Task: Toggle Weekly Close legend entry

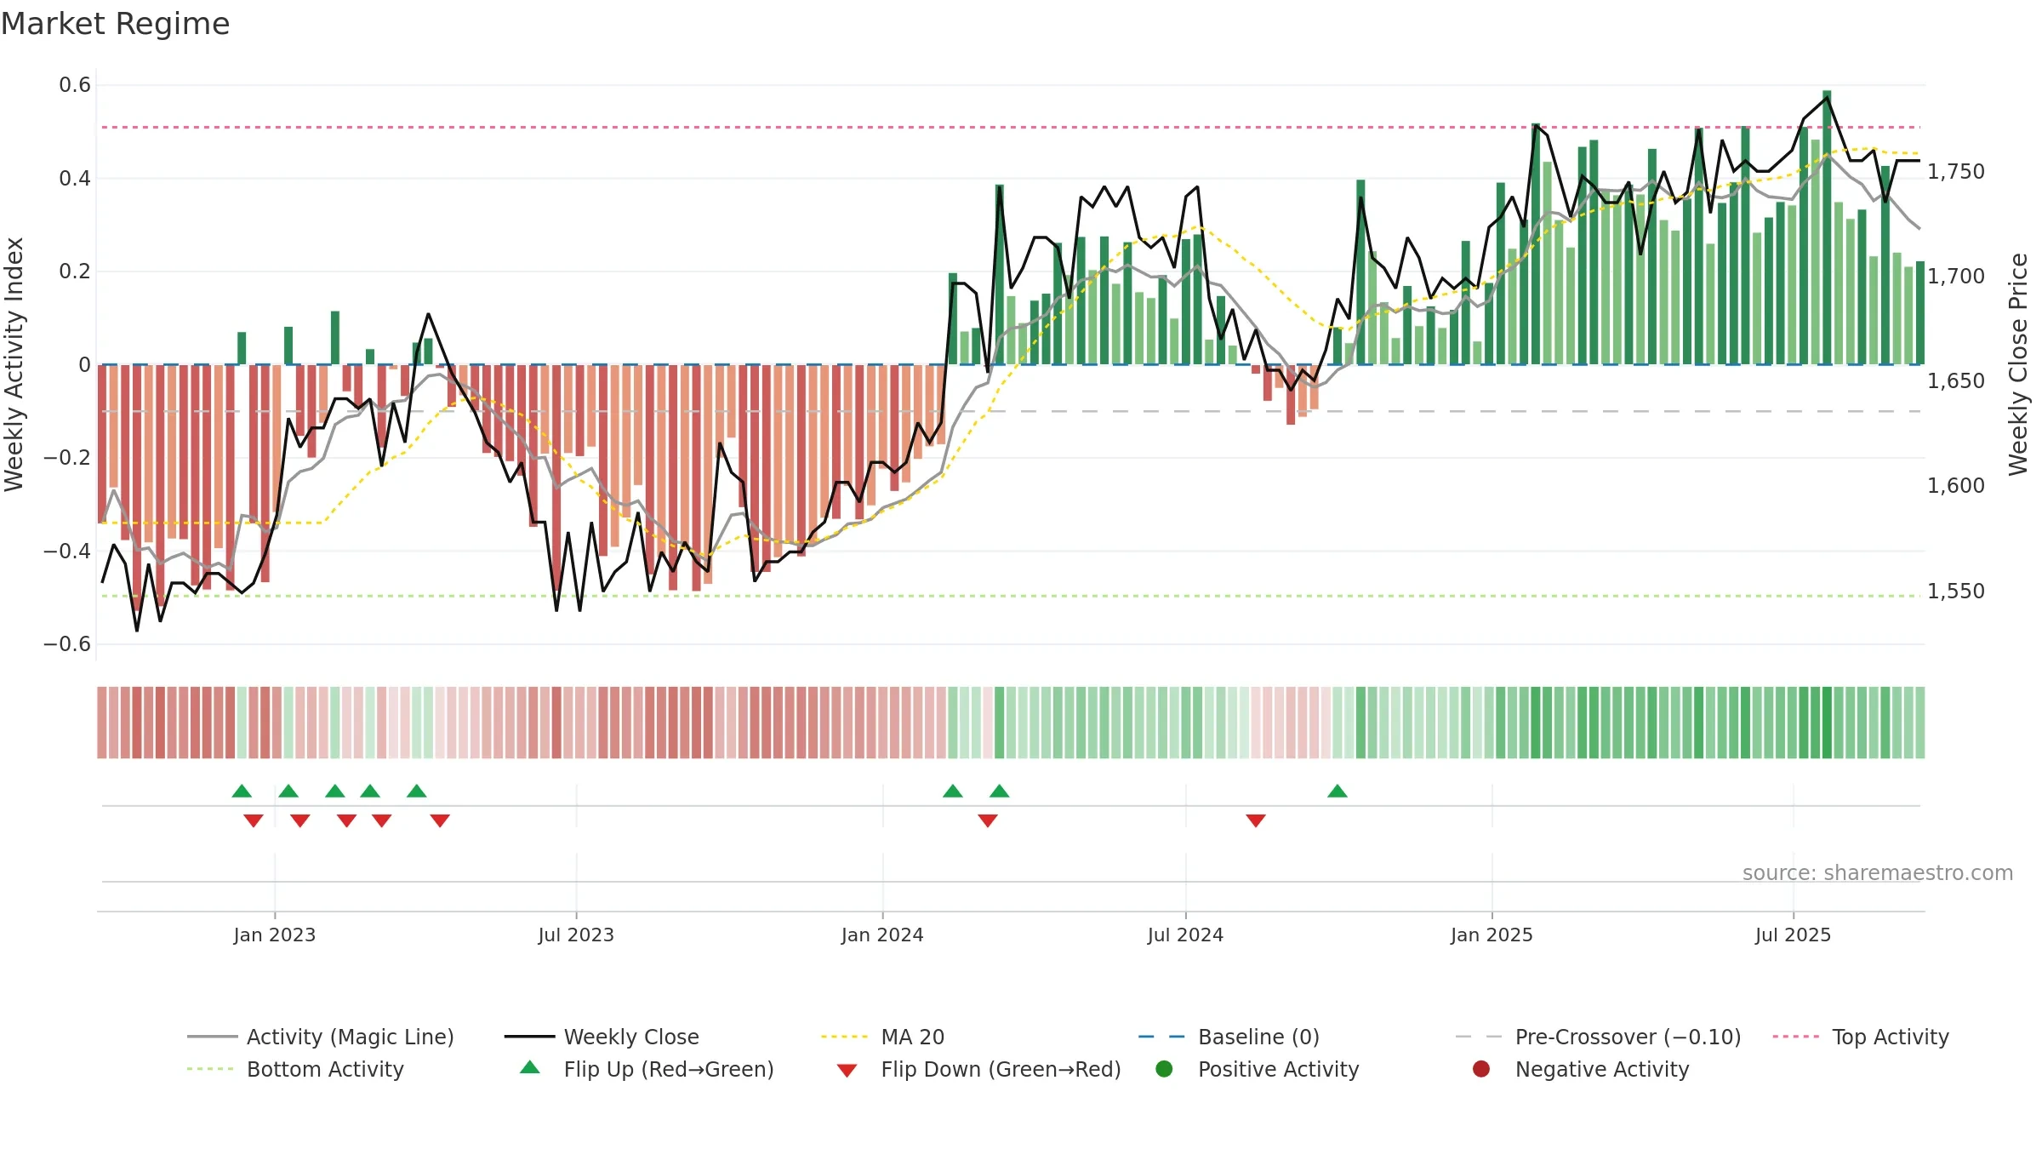Action: pyautogui.click(x=602, y=1037)
